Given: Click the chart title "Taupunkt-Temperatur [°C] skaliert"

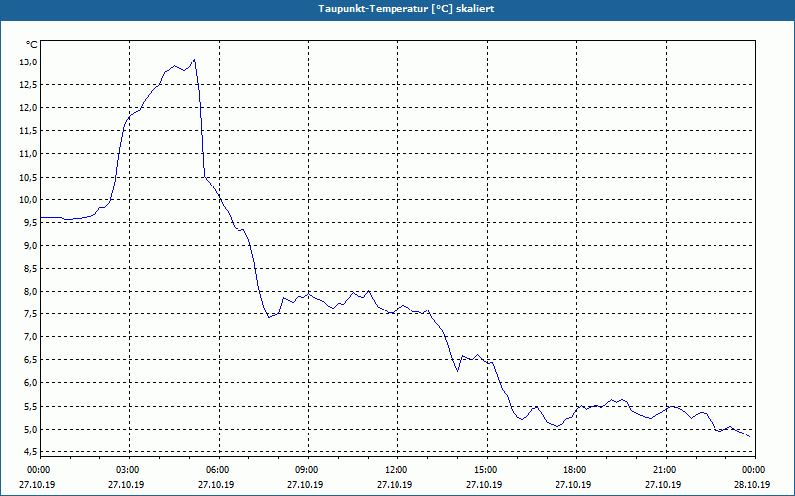Looking at the screenshot, I should pyautogui.click(x=406, y=9).
